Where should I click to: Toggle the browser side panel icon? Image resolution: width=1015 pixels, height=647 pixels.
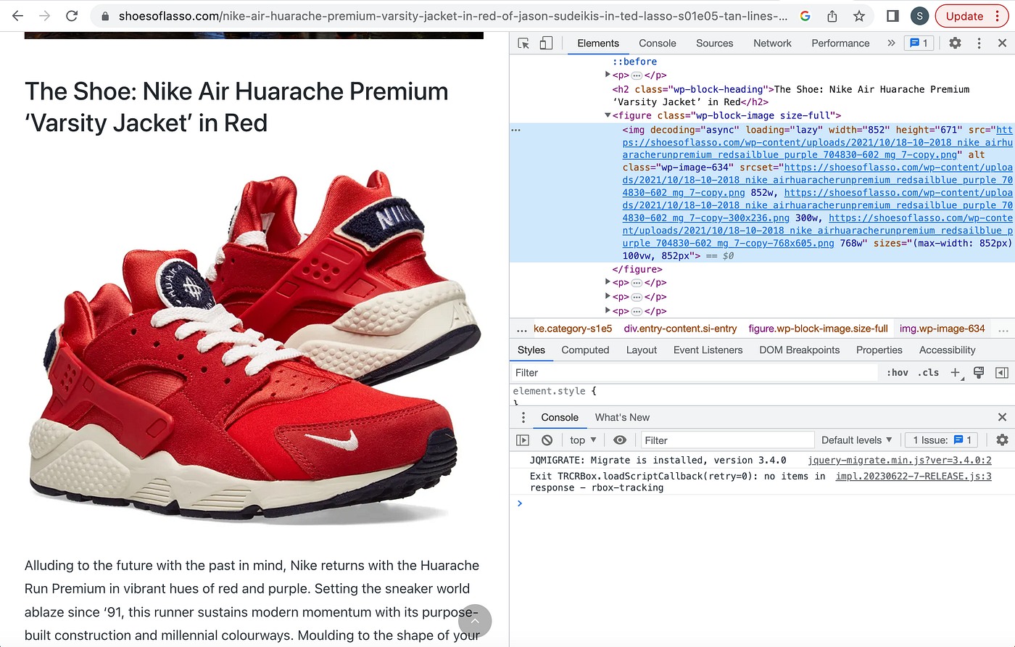click(893, 16)
